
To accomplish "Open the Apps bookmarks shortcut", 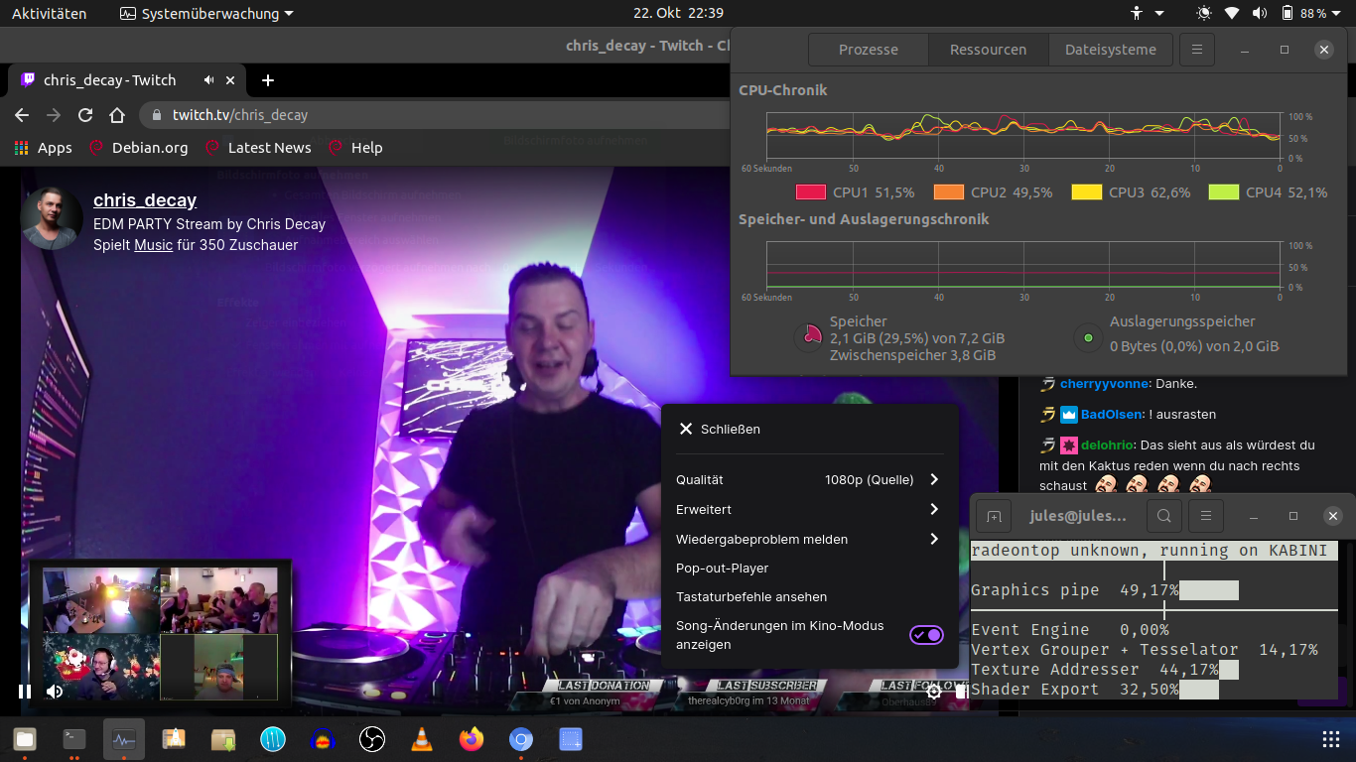I will click(44, 148).
